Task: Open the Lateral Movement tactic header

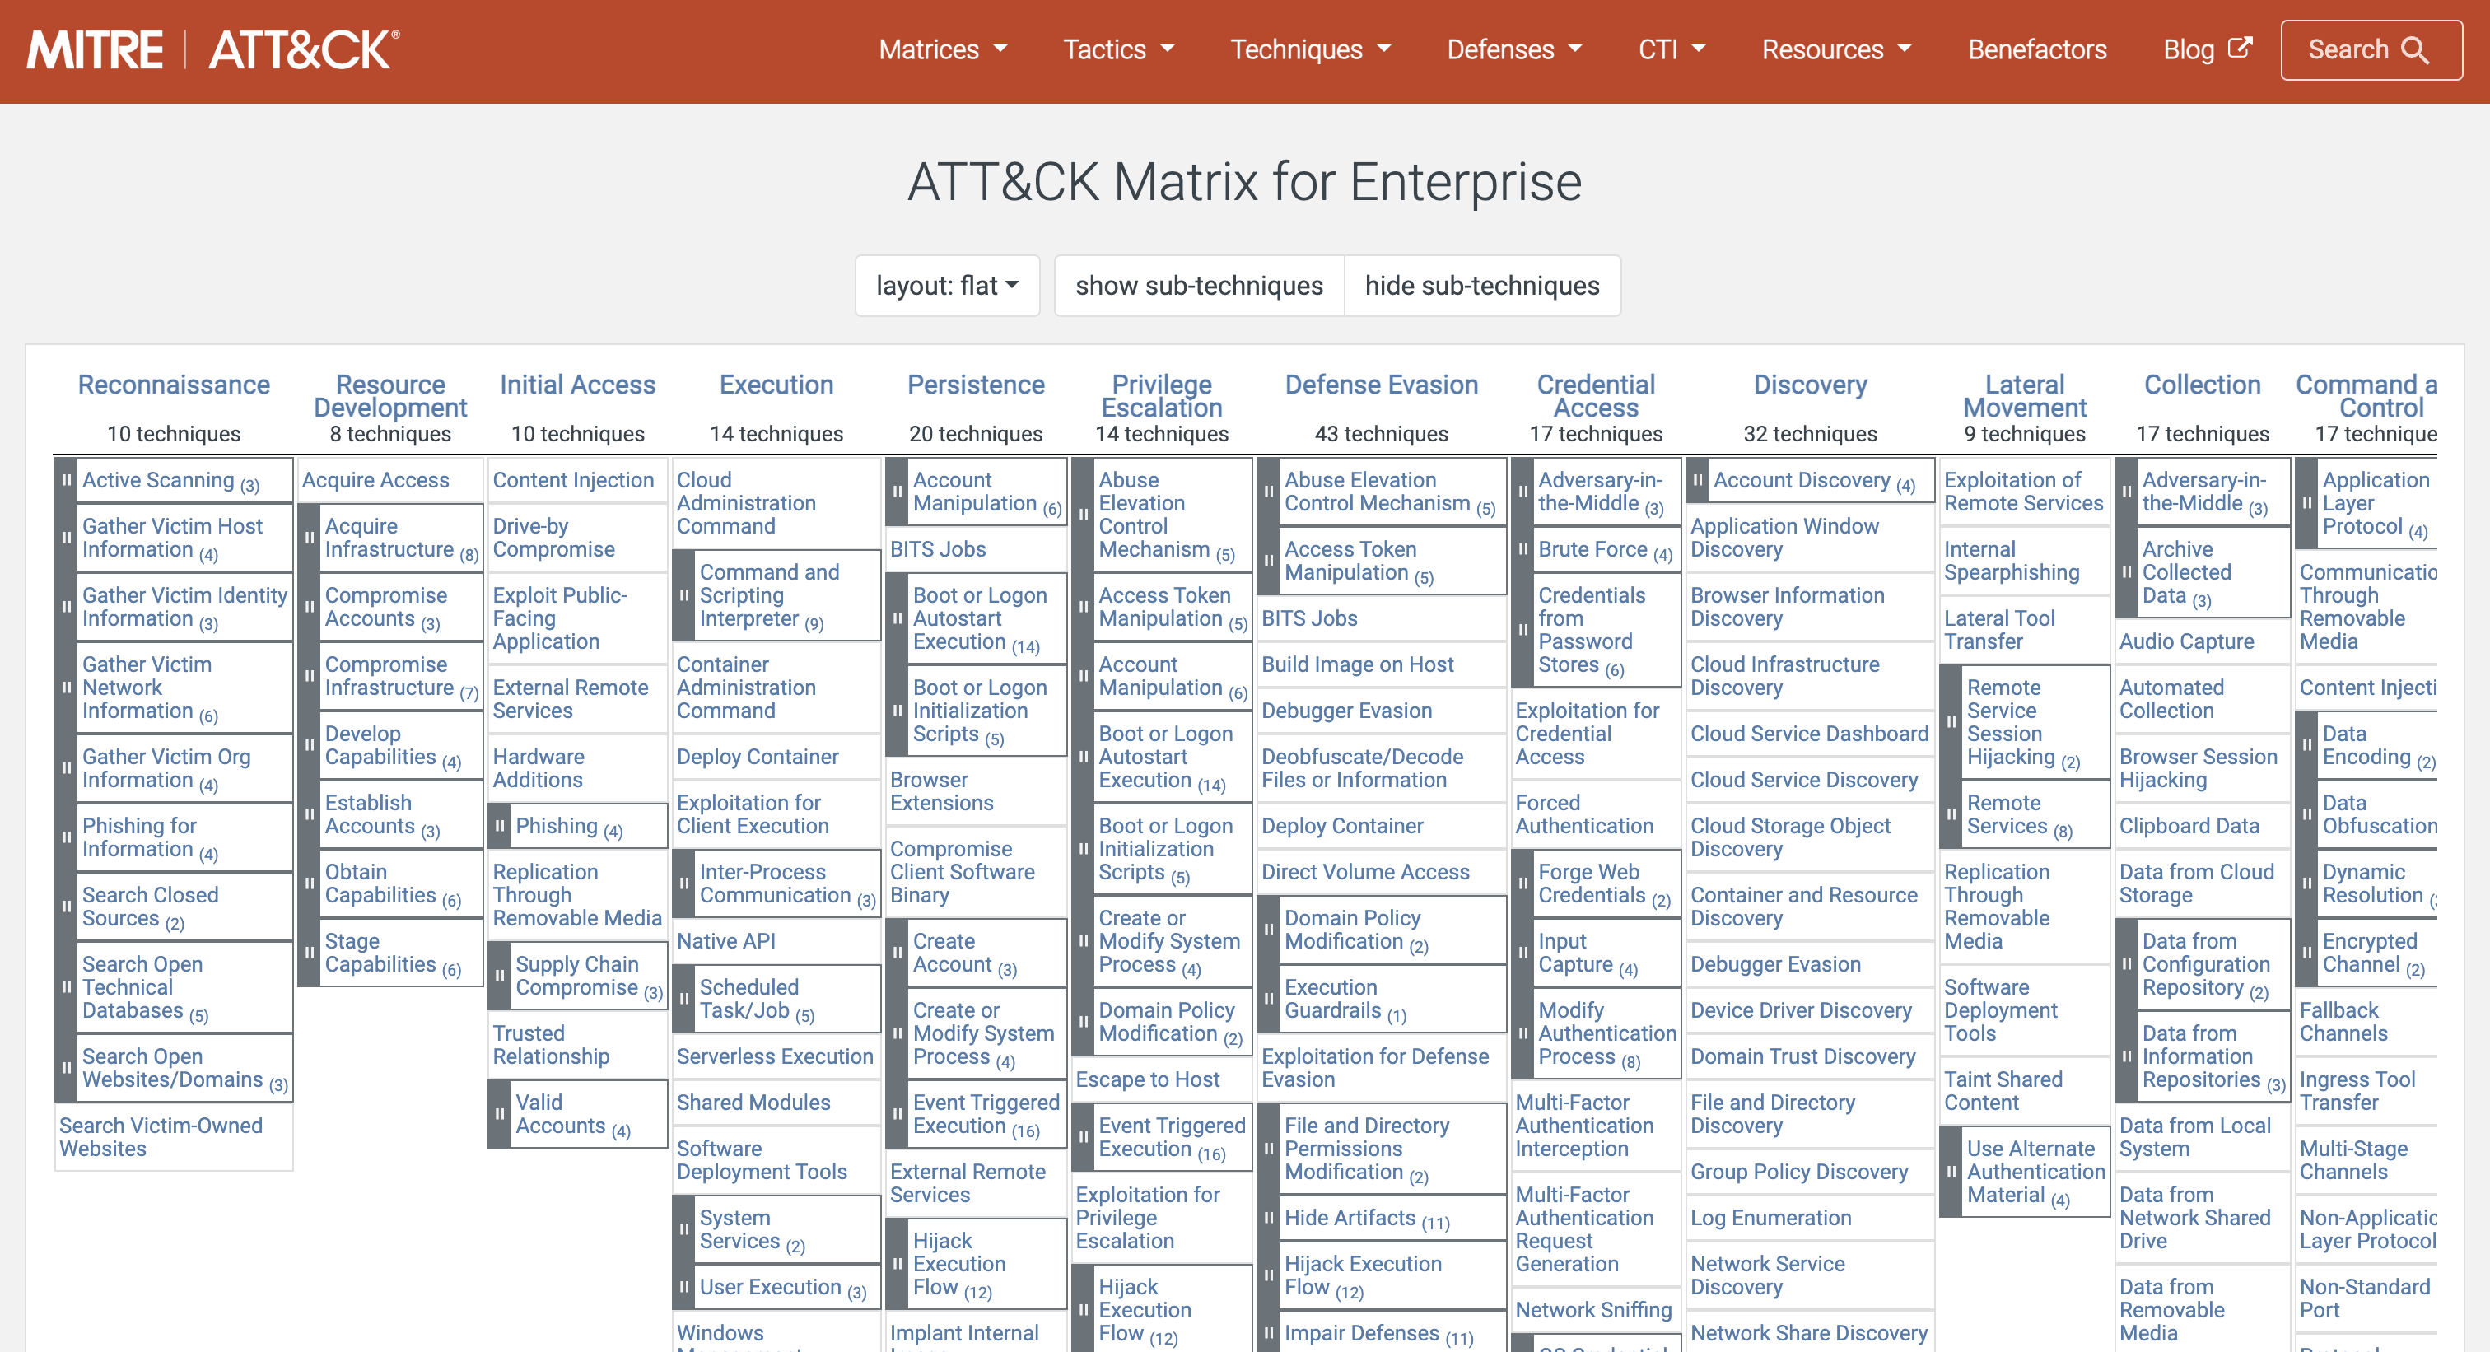Action: (x=2024, y=396)
